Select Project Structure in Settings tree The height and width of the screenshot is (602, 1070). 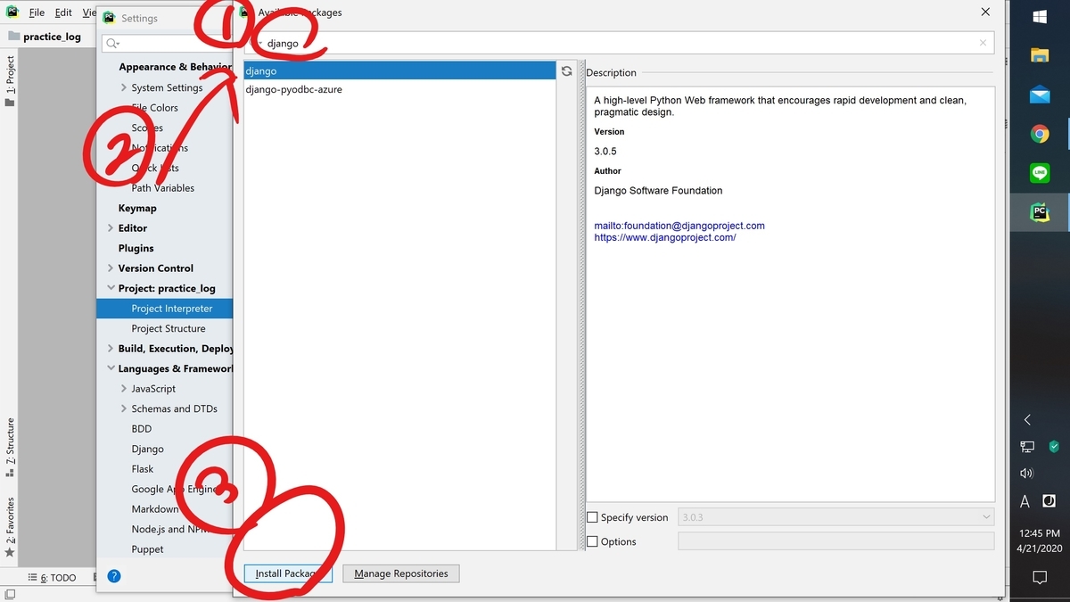tap(169, 328)
